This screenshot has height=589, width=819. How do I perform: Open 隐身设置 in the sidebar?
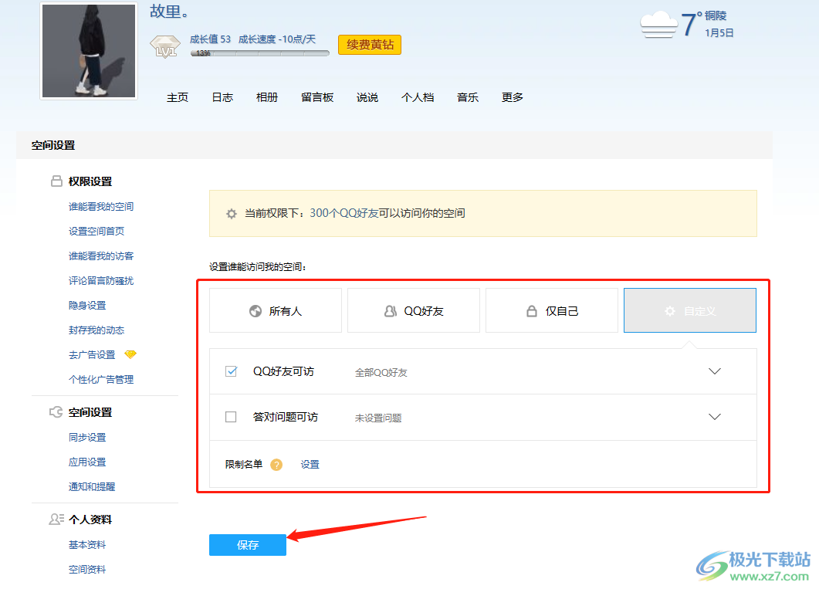coord(87,306)
